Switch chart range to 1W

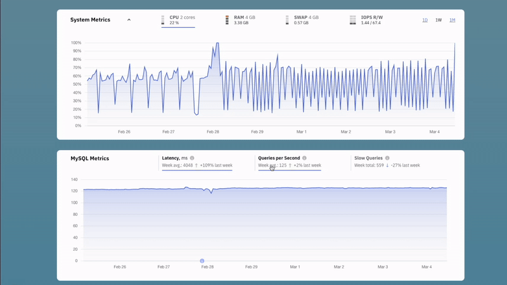tap(439, 20)
